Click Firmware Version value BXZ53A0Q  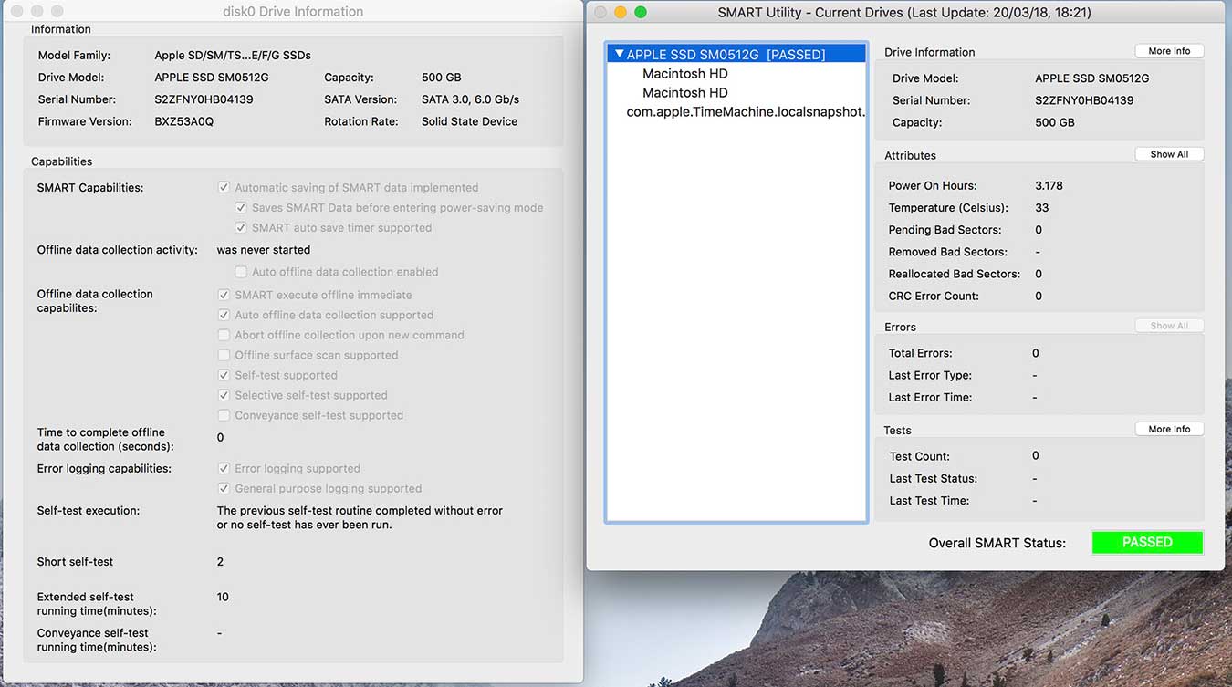click(183, 121)
